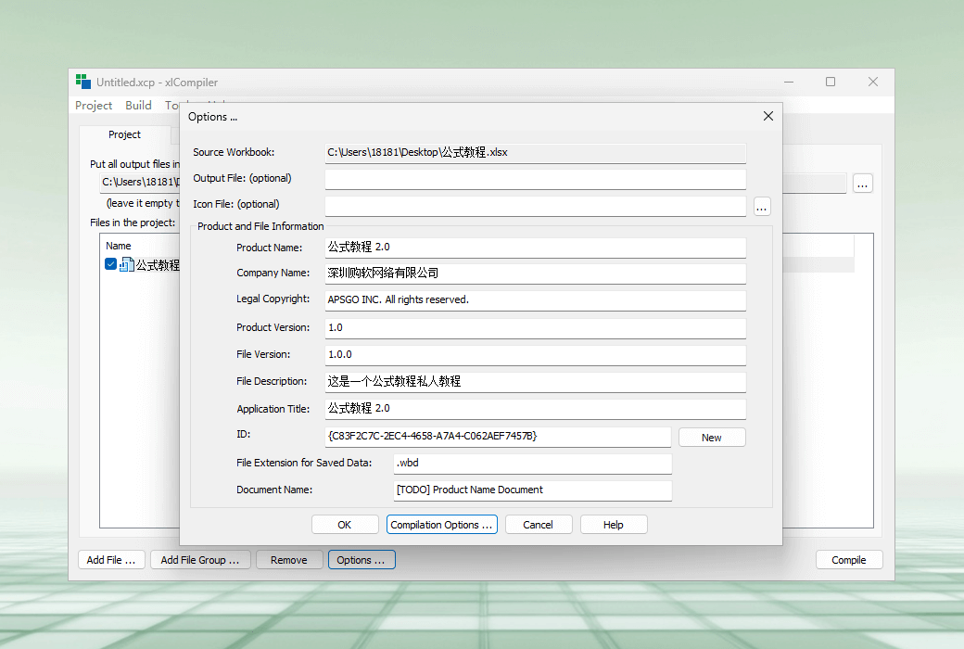Click the File Extension for Saved Data field
The width and height of the screenshot is (964, 649).
click(532, 464)
